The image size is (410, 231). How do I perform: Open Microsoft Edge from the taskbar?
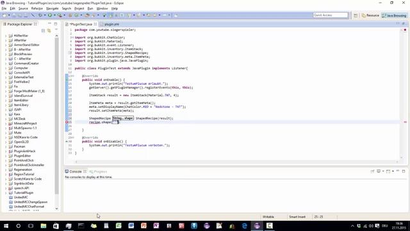tap(245, 226)
